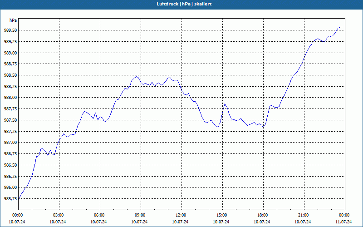Pick the "988,25" pressure axis label
This screenshot has height=227, width=363.
tap(10, 87)
